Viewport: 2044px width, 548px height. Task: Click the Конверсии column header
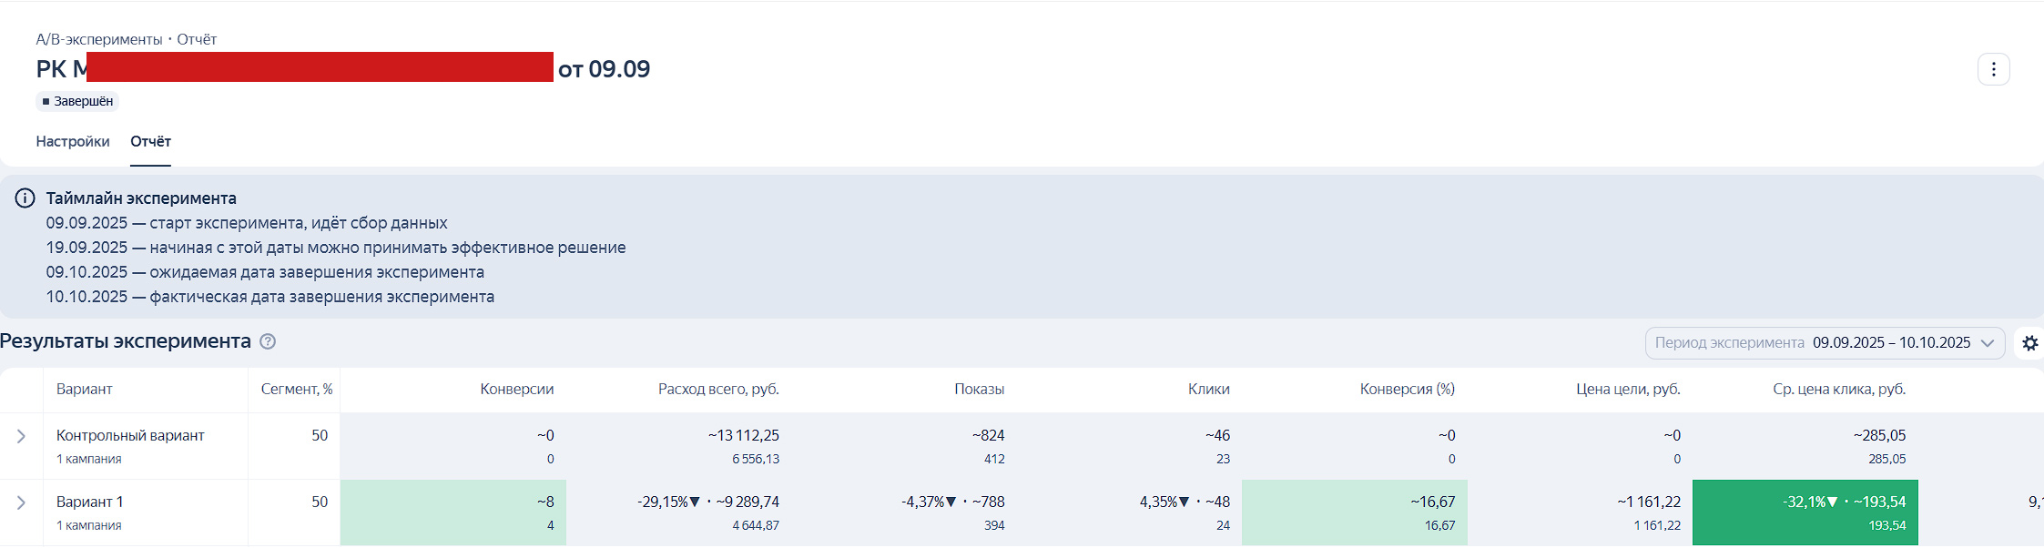[x=517, y=389]
